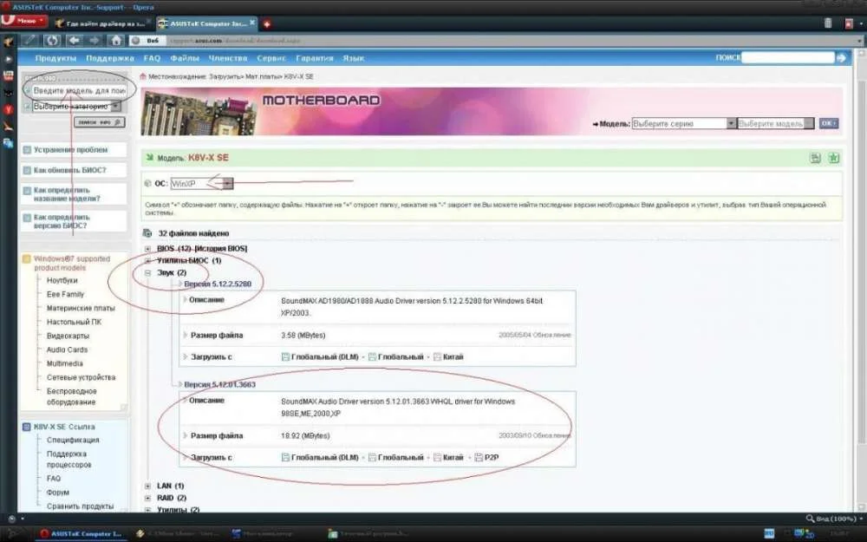Expand the Утилиты БИОС (1) folder
Viewport: 867px width, 542px height.
pyautogui.click(x=147, y=260)
